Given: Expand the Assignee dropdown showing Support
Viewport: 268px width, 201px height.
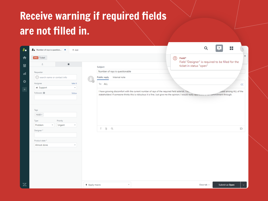Looking at the screenshot, I should 55,88.
